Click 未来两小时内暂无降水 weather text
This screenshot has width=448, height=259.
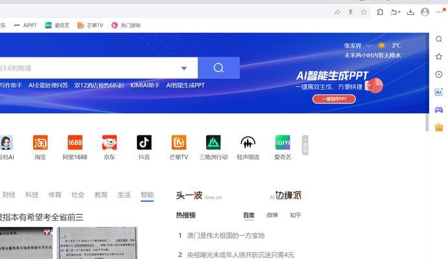372,55
